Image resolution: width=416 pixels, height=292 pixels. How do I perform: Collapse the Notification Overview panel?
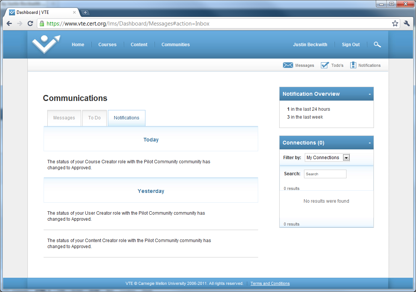pyautogui.click(x=369, y=94)
